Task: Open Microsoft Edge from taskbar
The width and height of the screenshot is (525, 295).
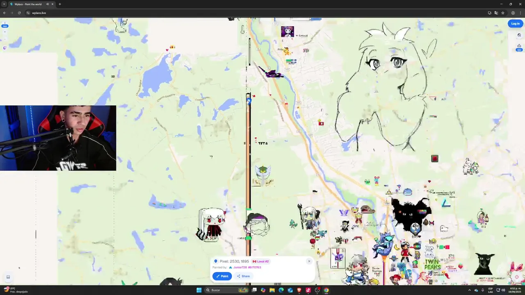Action: click(281, 290)
